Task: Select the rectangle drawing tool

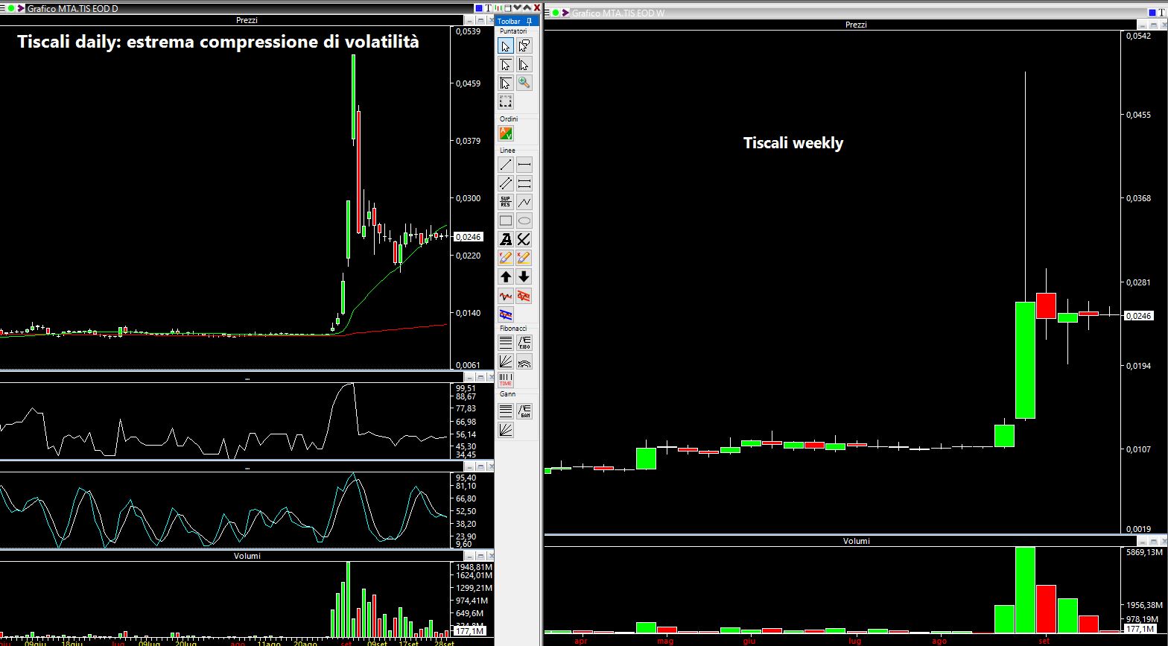Action: pyautogui.click(x=506, y=221)
